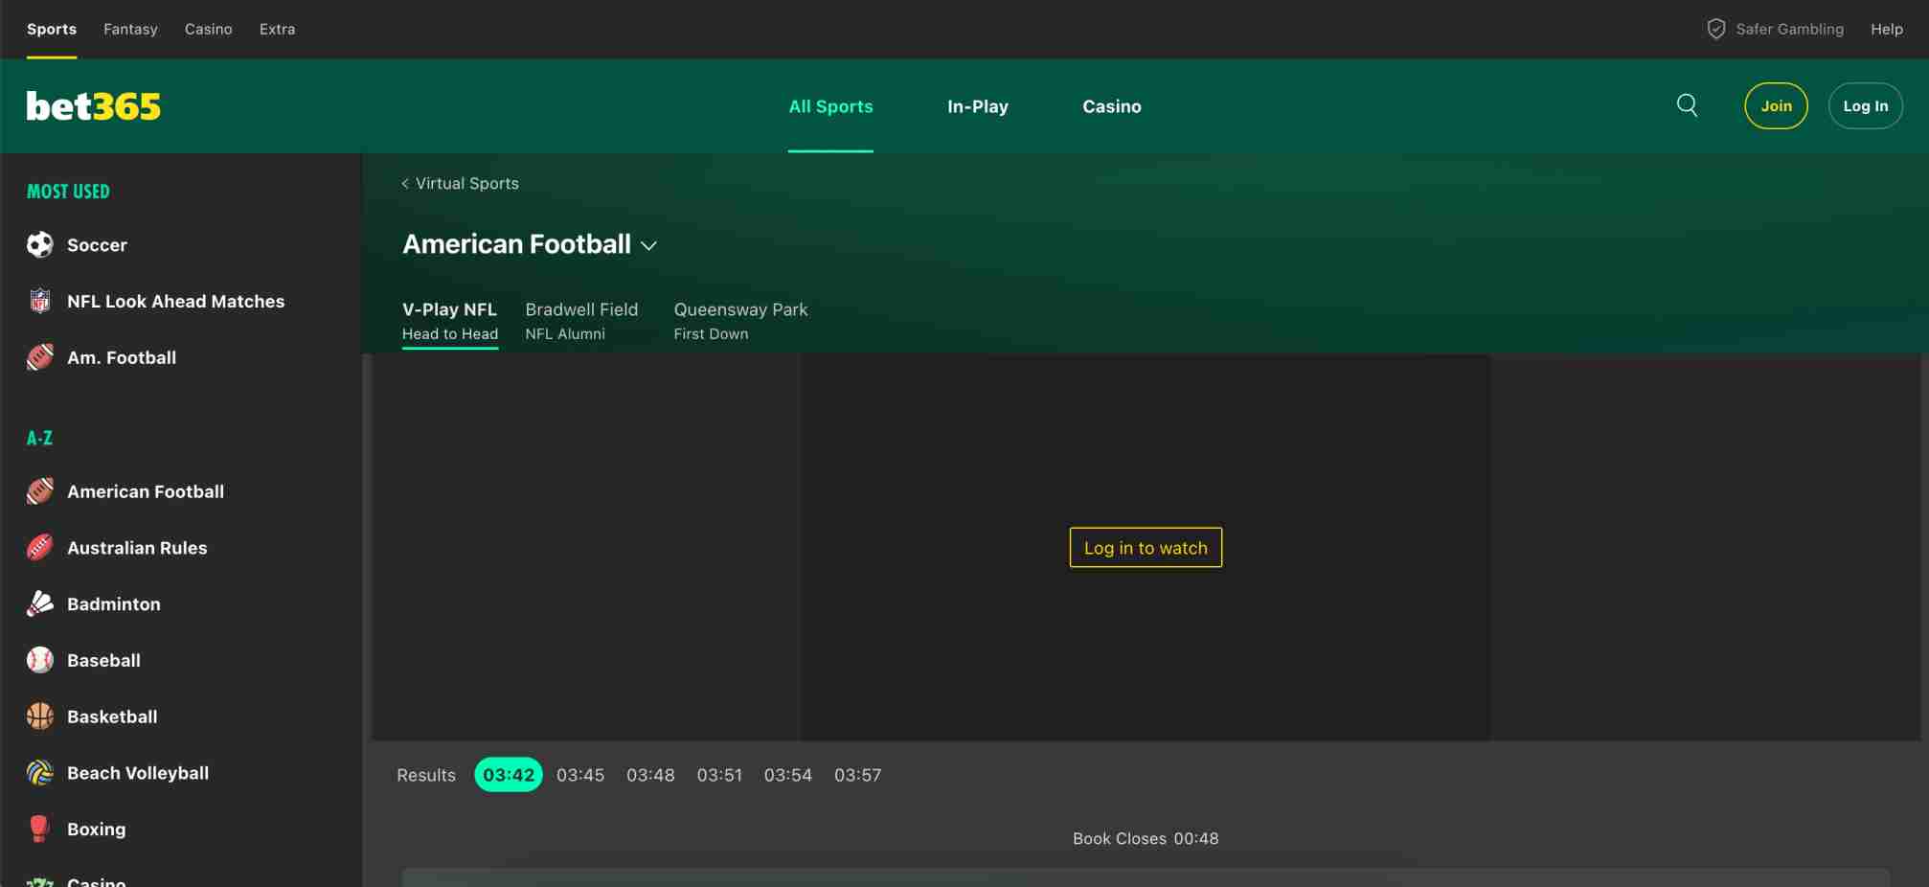Open the Help link

point(1887,30)
